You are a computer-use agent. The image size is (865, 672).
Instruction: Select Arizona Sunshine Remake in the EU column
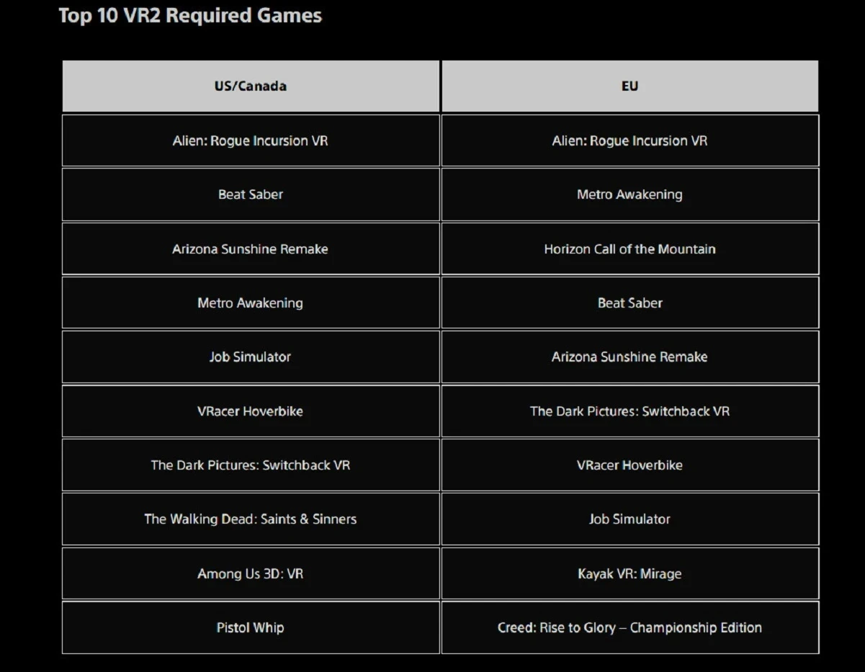[629, 357]
